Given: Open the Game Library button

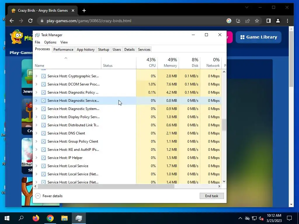Looking at the screenshot, I should point(259,37).
